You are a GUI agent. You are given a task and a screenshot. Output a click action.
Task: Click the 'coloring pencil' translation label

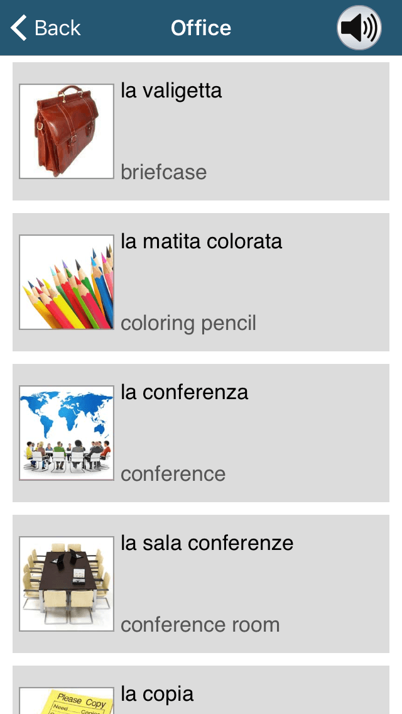pyautogui.click(x=188, y=323)
